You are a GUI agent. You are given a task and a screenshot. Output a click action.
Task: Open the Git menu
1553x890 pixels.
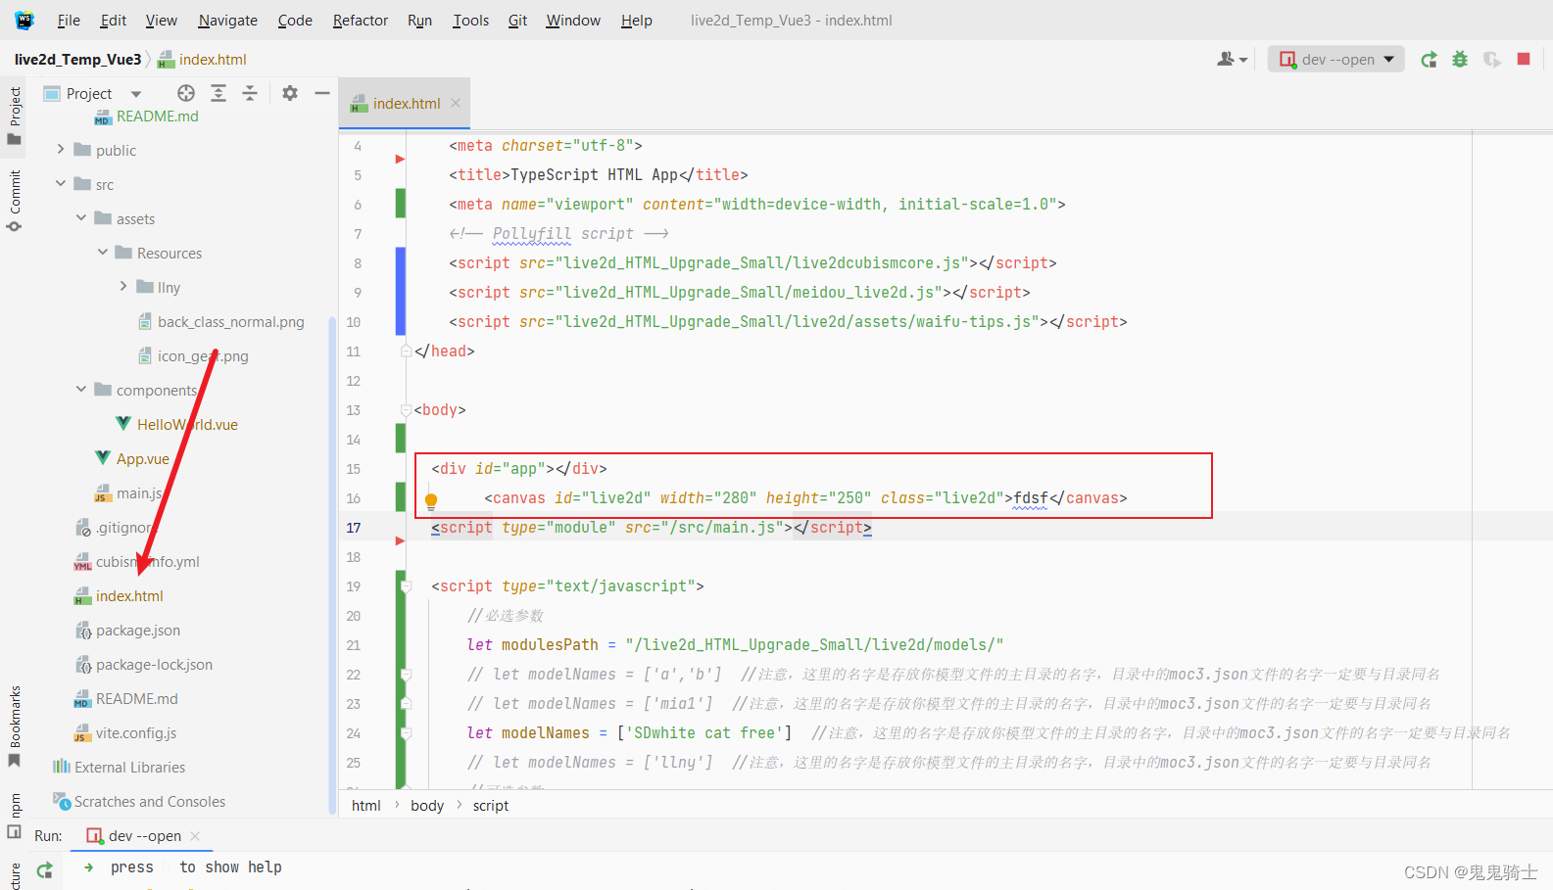517,20
